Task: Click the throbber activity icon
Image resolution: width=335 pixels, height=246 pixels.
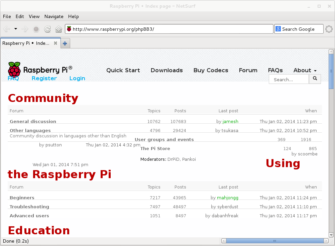Action: pos(329,29)
